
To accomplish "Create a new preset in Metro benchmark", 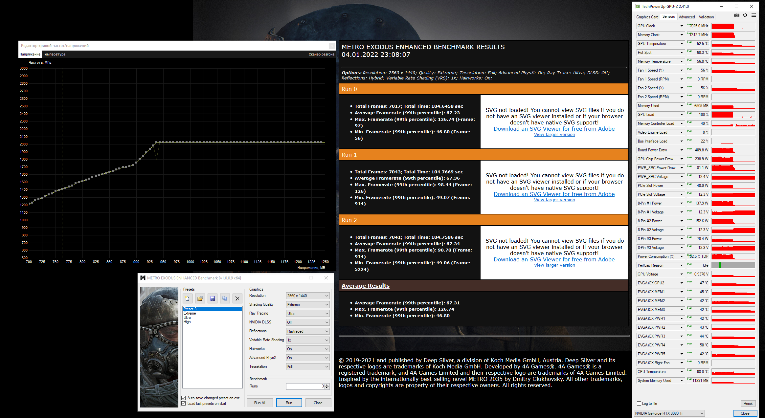I will (187, 298).
